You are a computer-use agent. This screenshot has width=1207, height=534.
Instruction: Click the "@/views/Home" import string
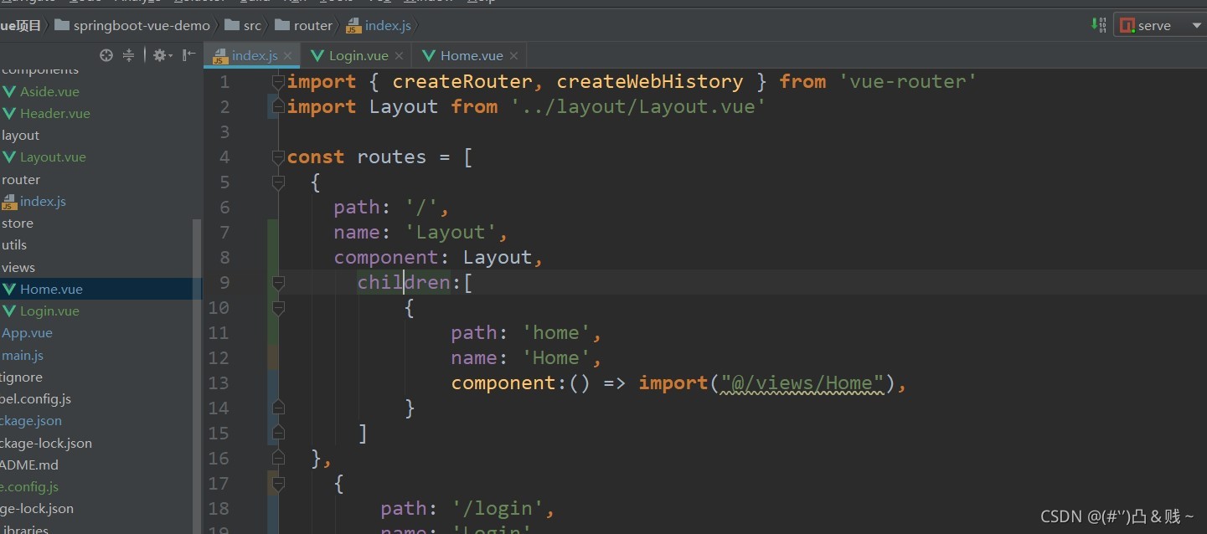click(802, 383)
